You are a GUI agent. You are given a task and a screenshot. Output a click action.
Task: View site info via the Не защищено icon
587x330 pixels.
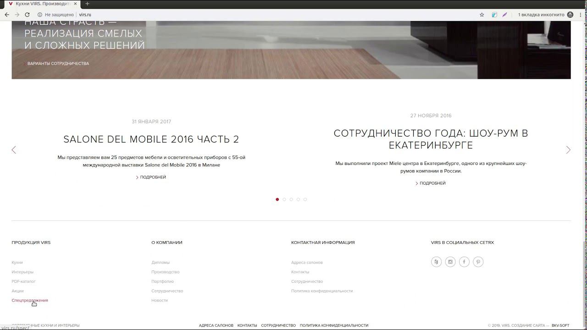point(40,15)
